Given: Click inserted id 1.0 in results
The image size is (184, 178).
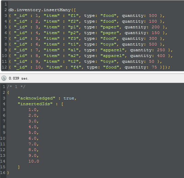Looking at the screenshot, I should [32, 110].
